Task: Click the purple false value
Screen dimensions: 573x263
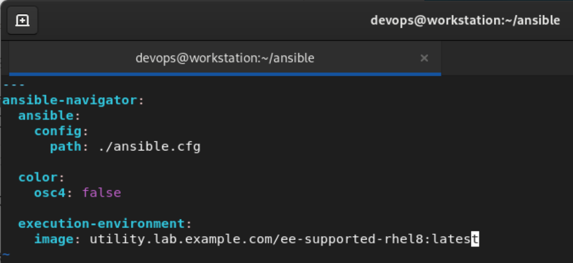Action: [x=102, y=193]
